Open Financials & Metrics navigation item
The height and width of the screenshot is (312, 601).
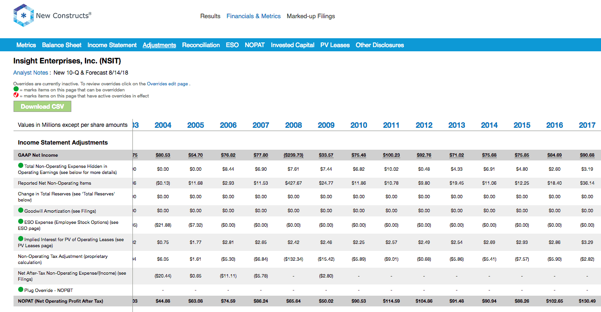coord(254,16)
